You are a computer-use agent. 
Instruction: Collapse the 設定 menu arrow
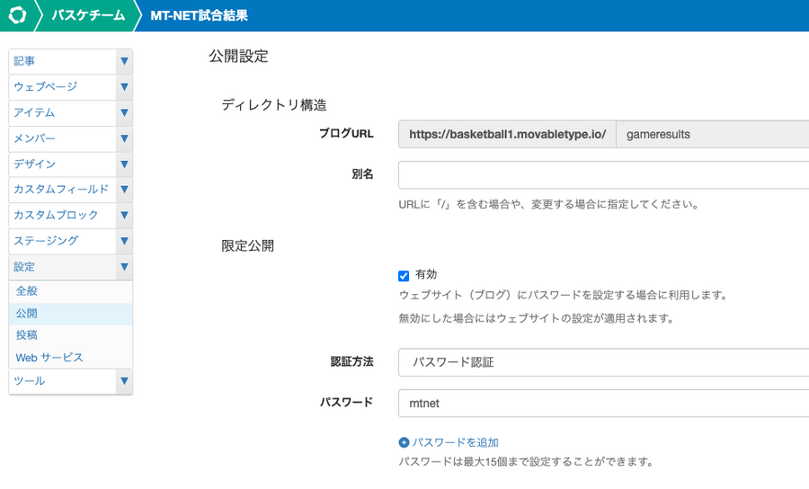pyautogui.click(x=124, y=267)
